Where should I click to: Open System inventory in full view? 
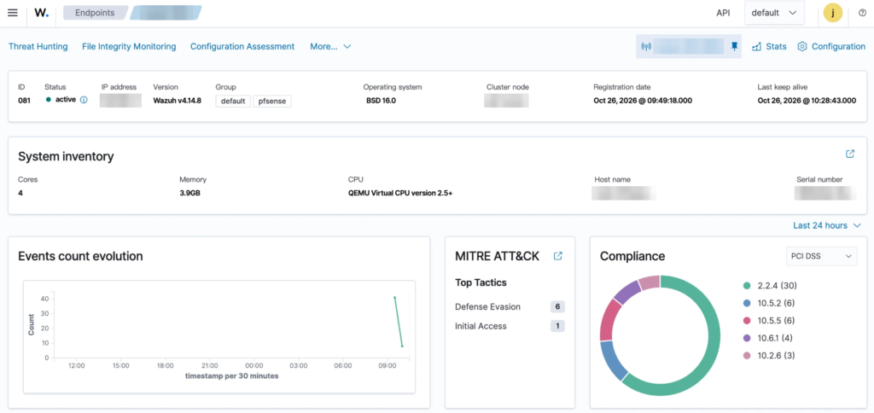click(850, 154)
